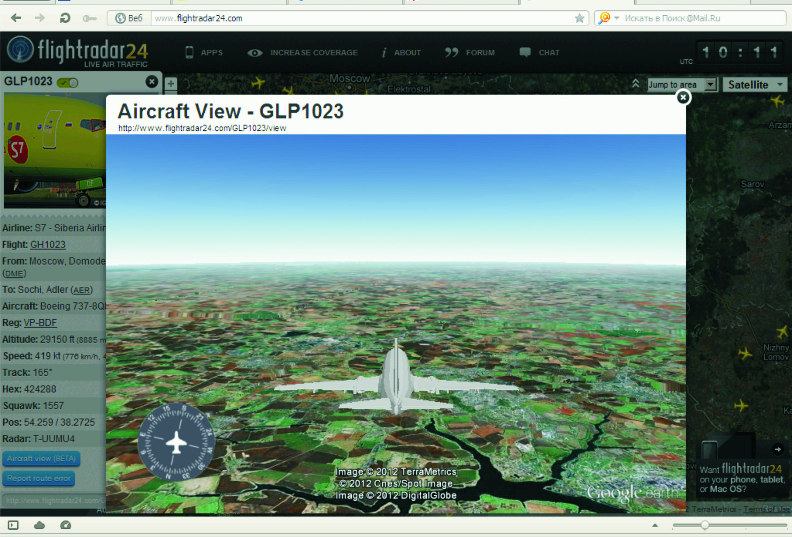Open the Opera Link cloud icon
The image size is (792, 537).
coord(39,525)
